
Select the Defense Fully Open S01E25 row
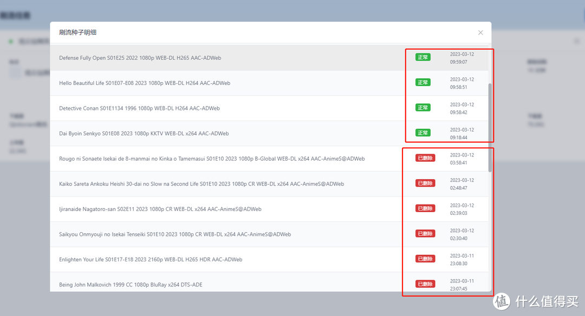click(x=140, y=58)
